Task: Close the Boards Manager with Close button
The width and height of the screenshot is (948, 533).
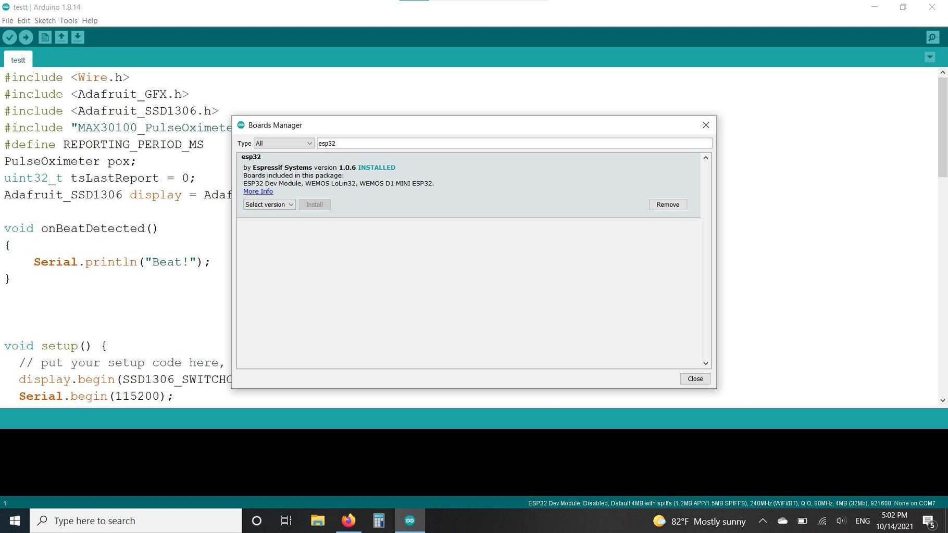Action: click(695, 379)
